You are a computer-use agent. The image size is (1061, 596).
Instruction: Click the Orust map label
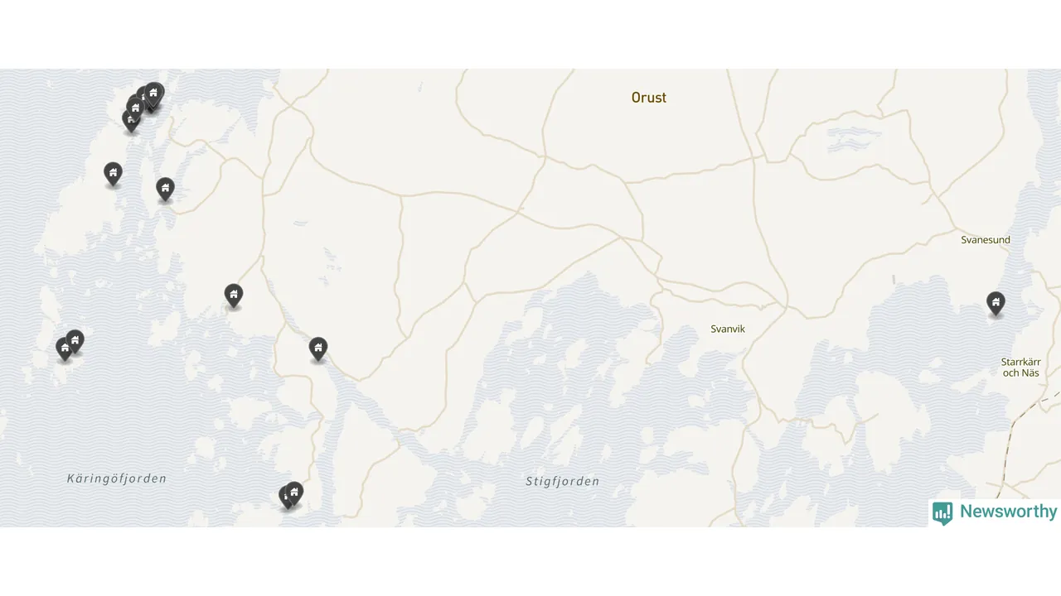[x=649, y=98]
